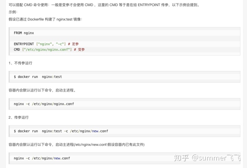This screenshot has width=247, height=168.
Task: Click the paragraph starting '可以搭配 CMD 命令使用'
Action: coord(104,5)
